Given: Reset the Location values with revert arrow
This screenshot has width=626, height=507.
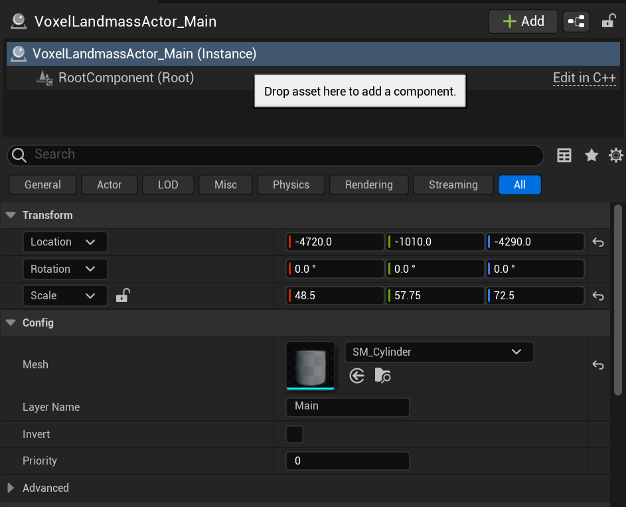Looking at the screenshot, I should 597,242.
